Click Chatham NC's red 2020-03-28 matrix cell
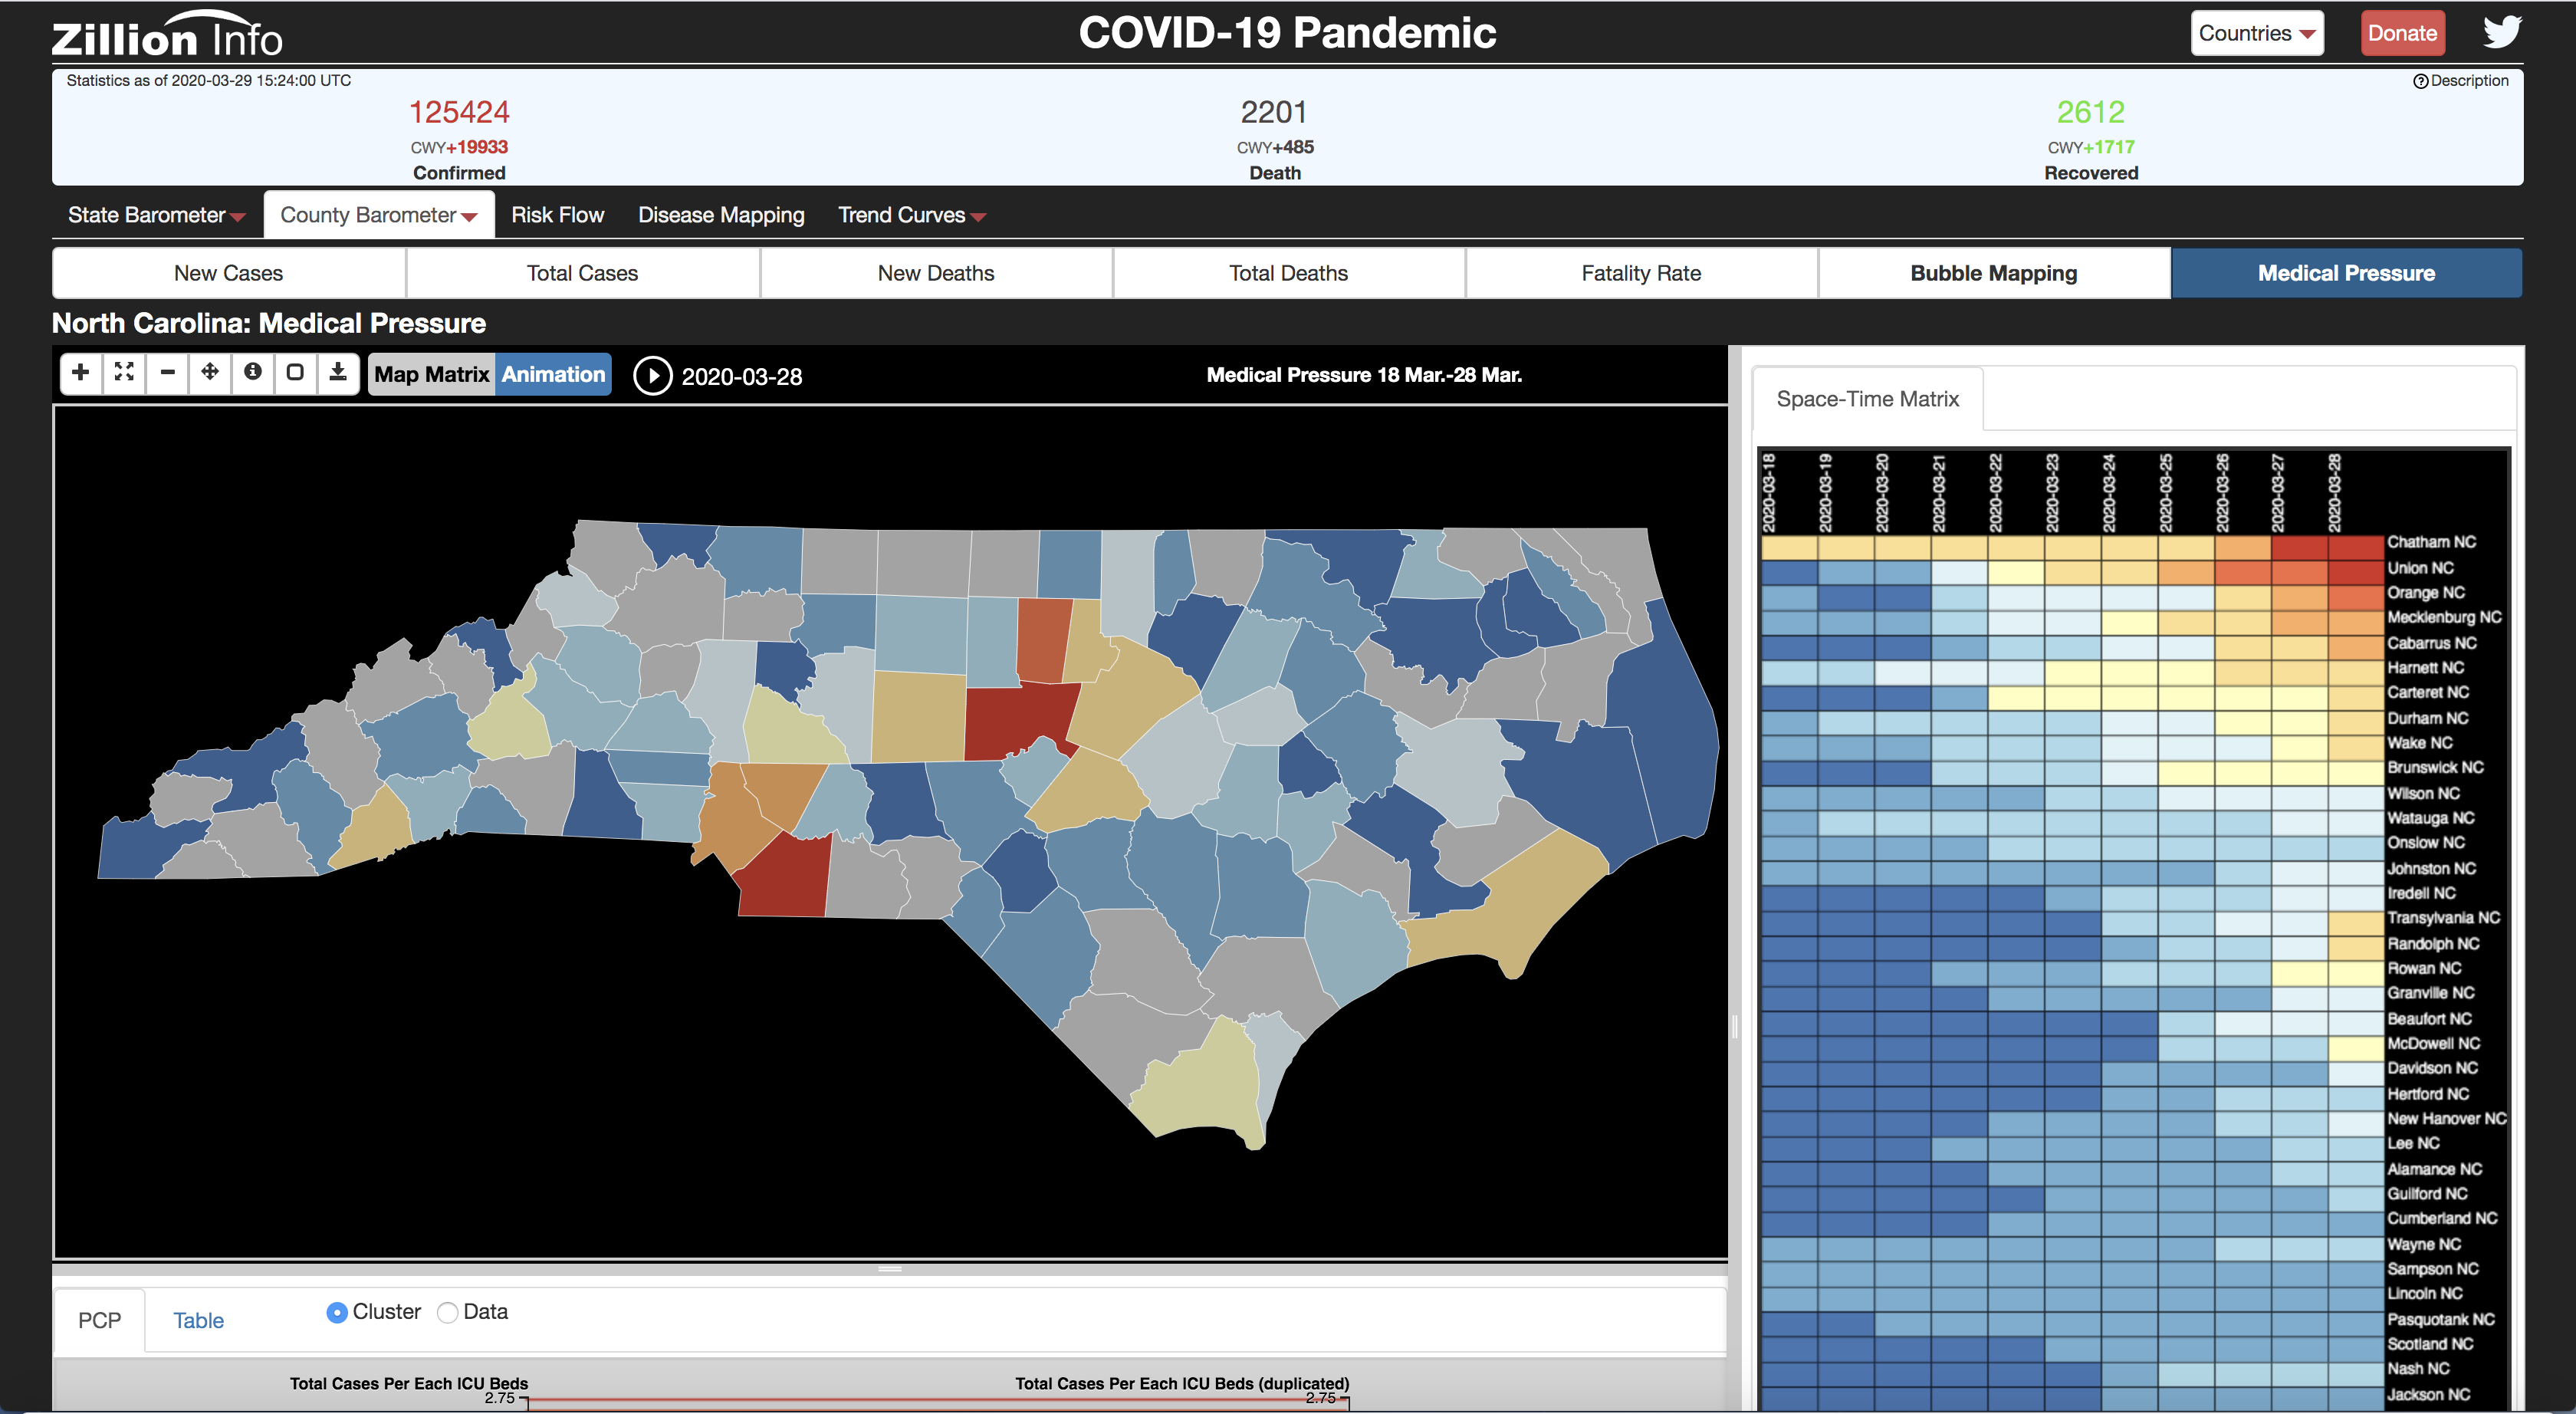The image size is (2576, 1414). click(x=2355, y=547)
